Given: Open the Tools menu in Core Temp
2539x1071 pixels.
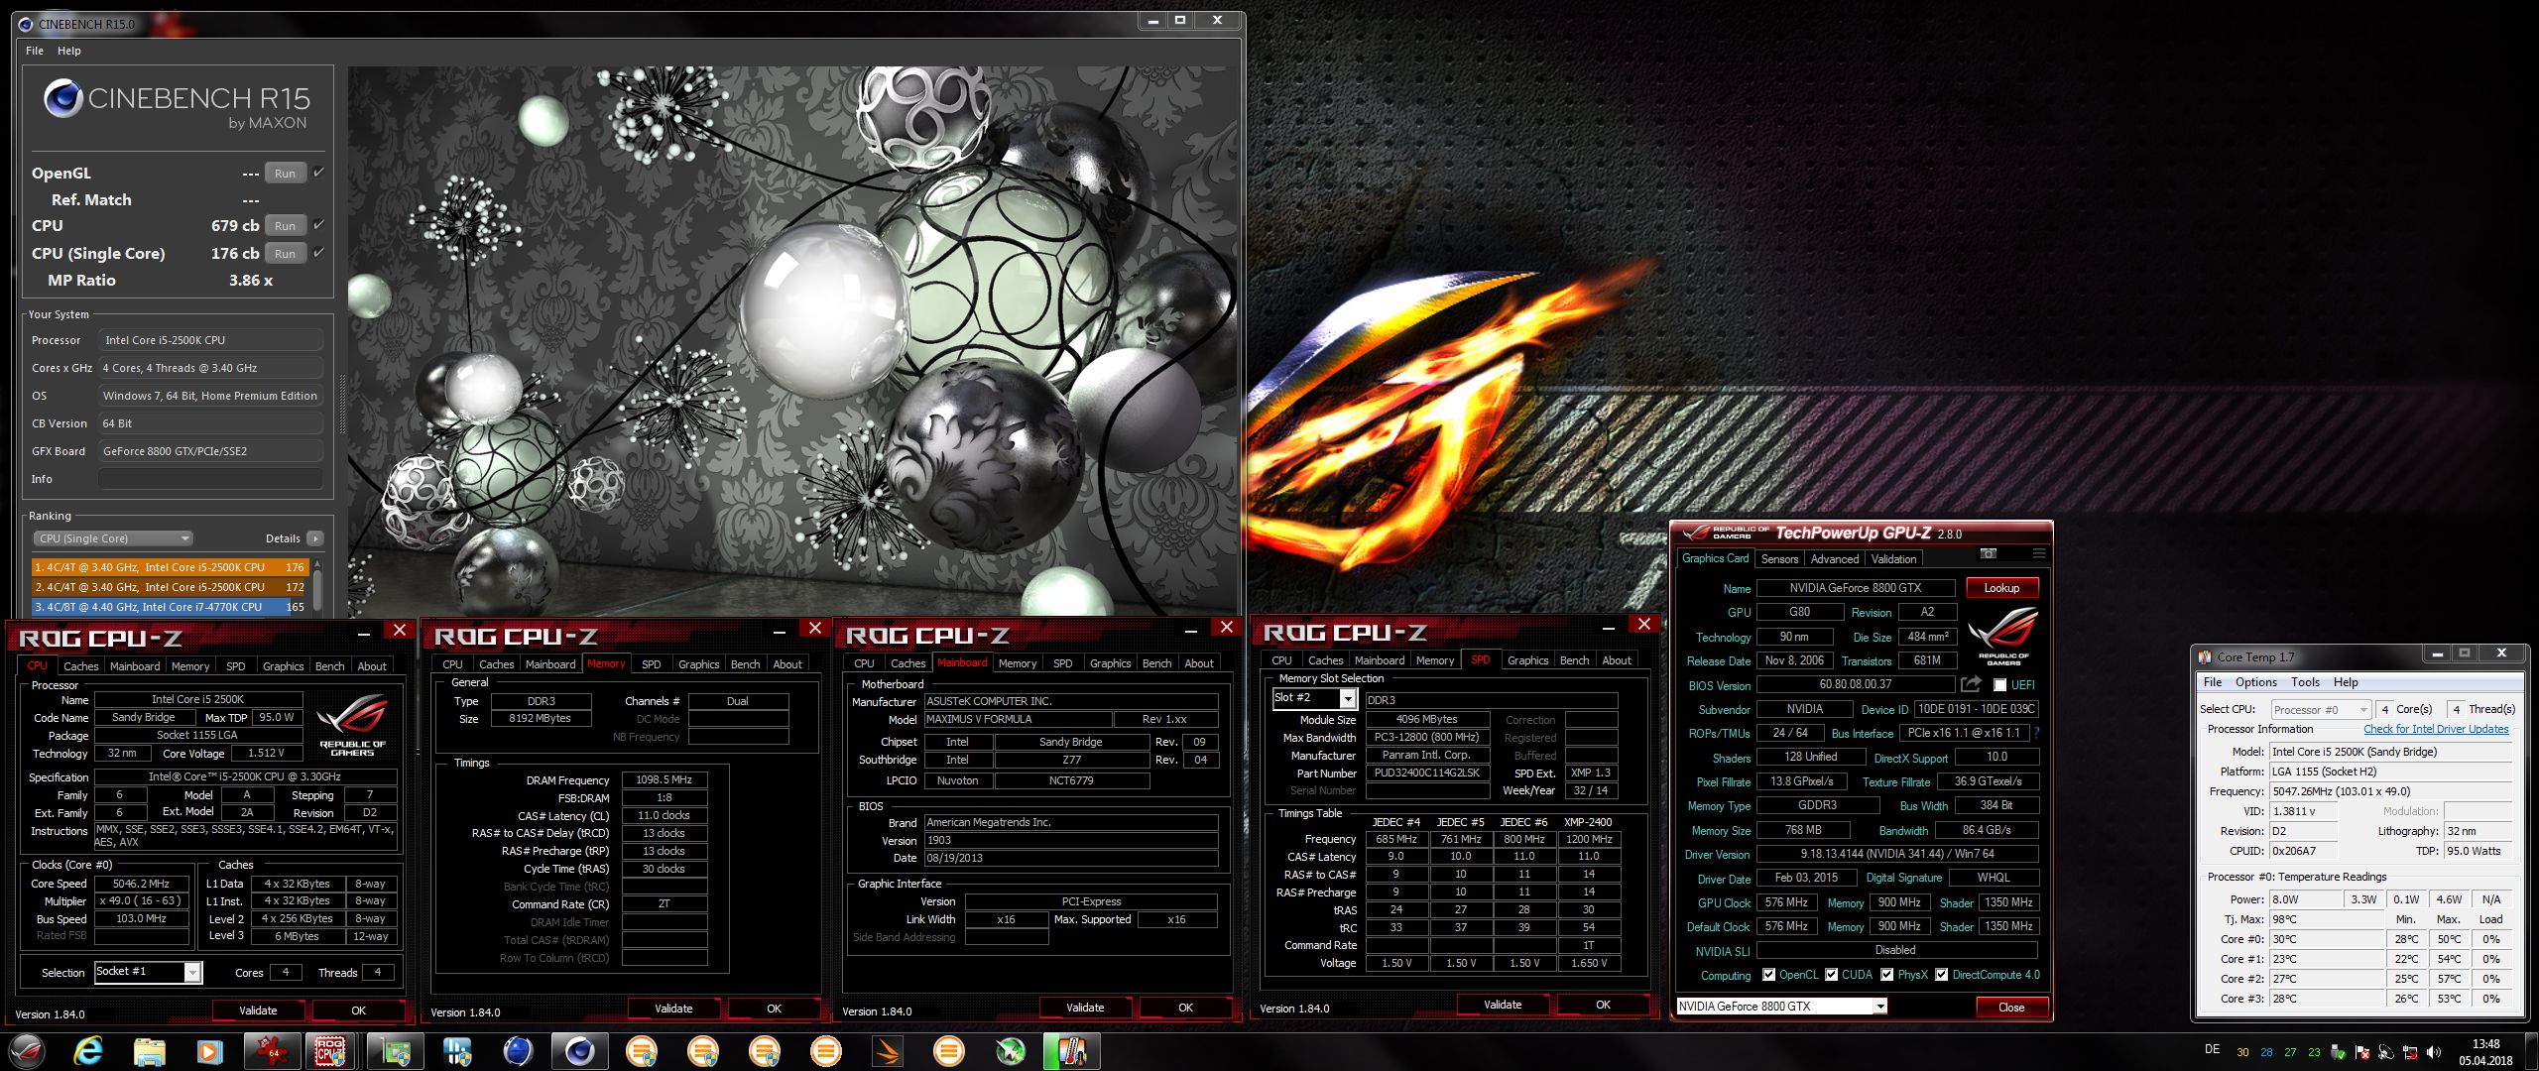Looking at the screenshot, I should point(2306,682).
